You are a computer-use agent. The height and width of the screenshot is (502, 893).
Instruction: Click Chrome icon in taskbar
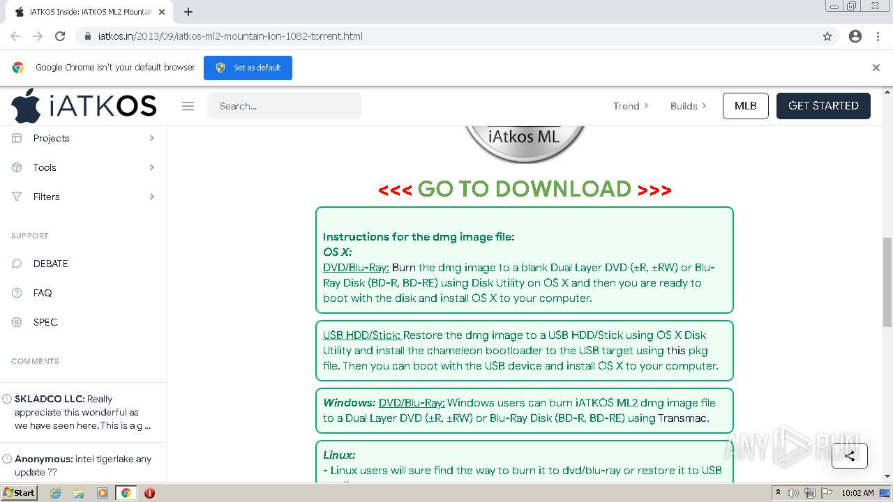coord(126,493)
